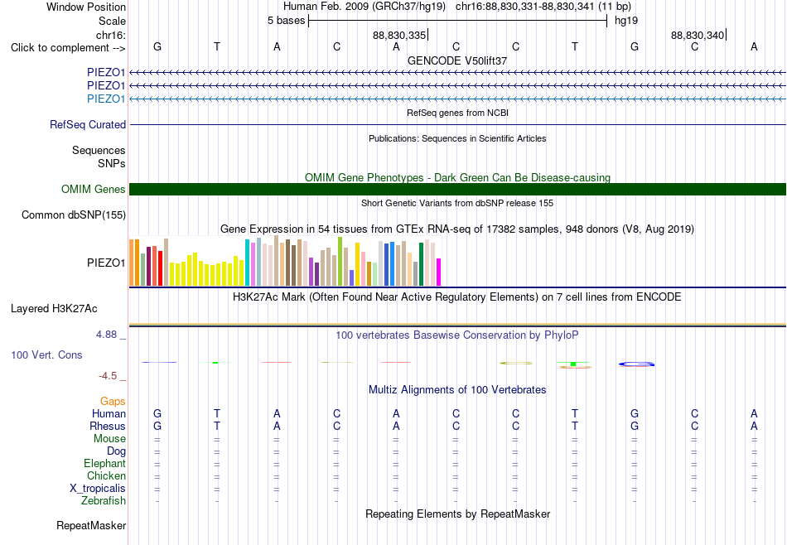Click the Zebrafish species label
Viewport: 787px width, 545px height.
coord(104,500)
